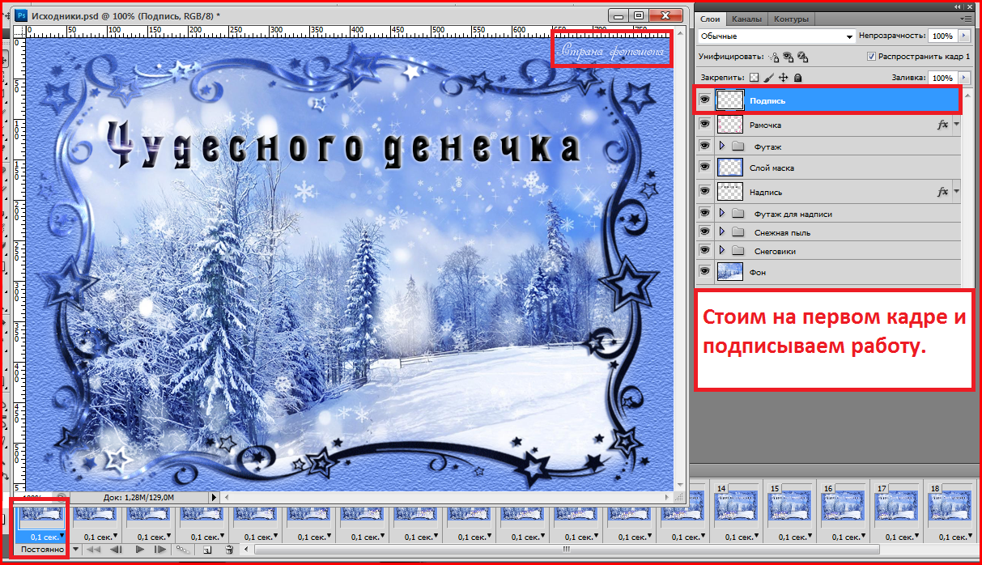982x565 pixels.
Task: Hide the Фон layer
Action: [x=704, y=273]
